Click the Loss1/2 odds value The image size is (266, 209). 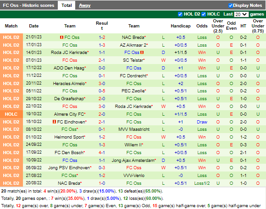(x=202, y=183)
